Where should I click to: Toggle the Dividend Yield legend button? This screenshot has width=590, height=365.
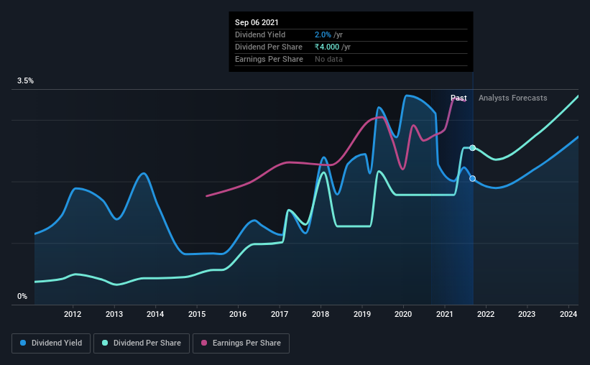point(51,343)
